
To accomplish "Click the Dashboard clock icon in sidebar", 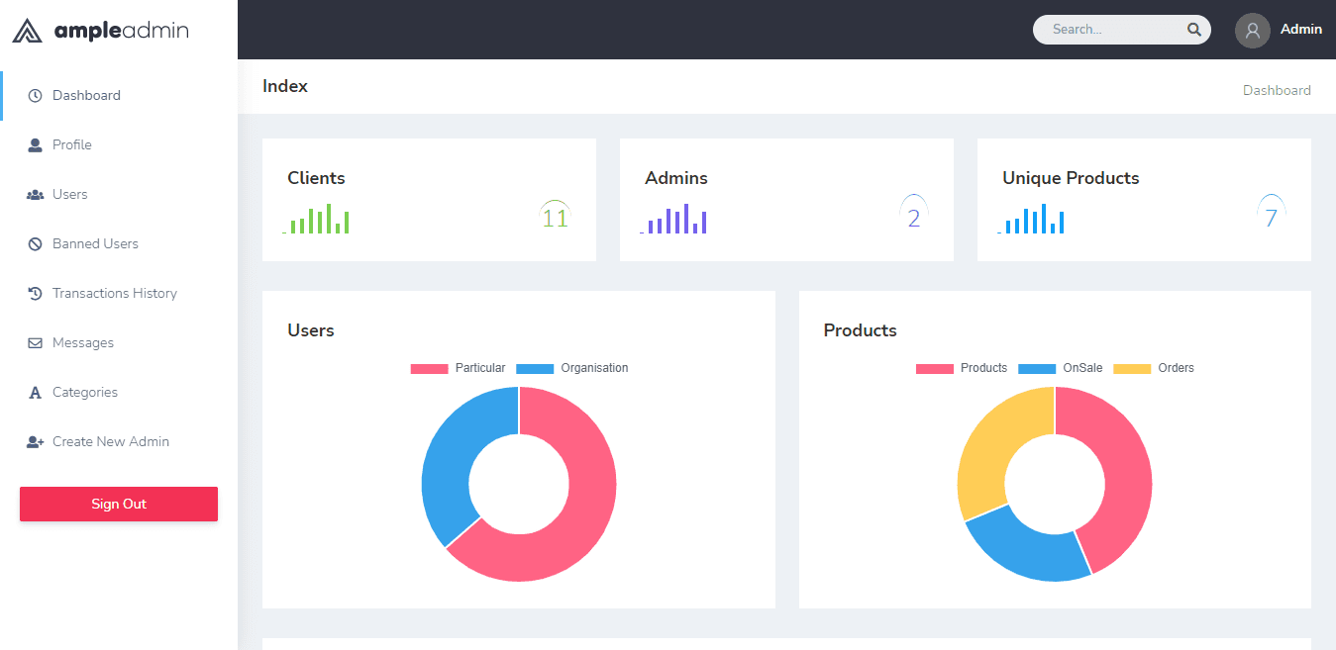I will tap(35, 96).
